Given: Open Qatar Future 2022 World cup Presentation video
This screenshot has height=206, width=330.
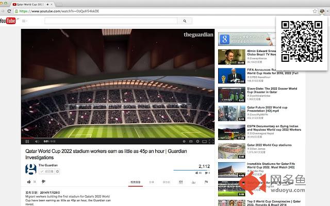Looking at the screenshot, I should [x=267, y=109].
